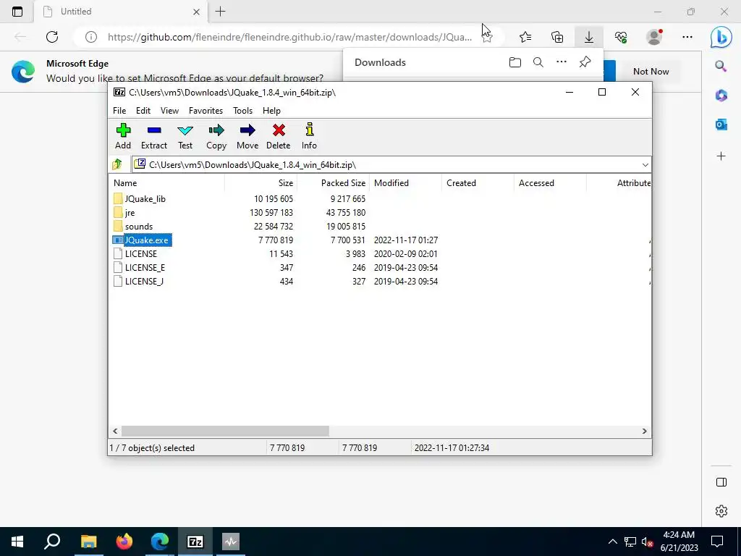This screenshot has width=741, height=556.
Task: Click the horizontal scrollbar thumb in 7-Zip
Action: click(x=225, y=431)
